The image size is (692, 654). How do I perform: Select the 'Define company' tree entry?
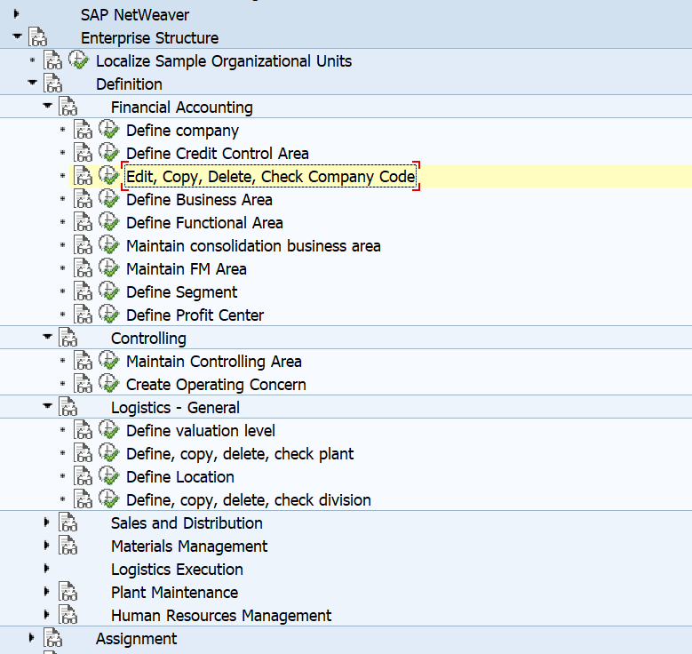click(x=182, y=131)
